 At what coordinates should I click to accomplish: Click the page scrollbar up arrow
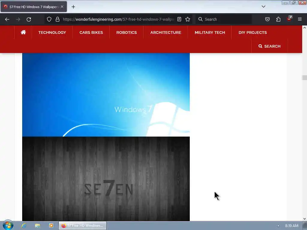305,28
